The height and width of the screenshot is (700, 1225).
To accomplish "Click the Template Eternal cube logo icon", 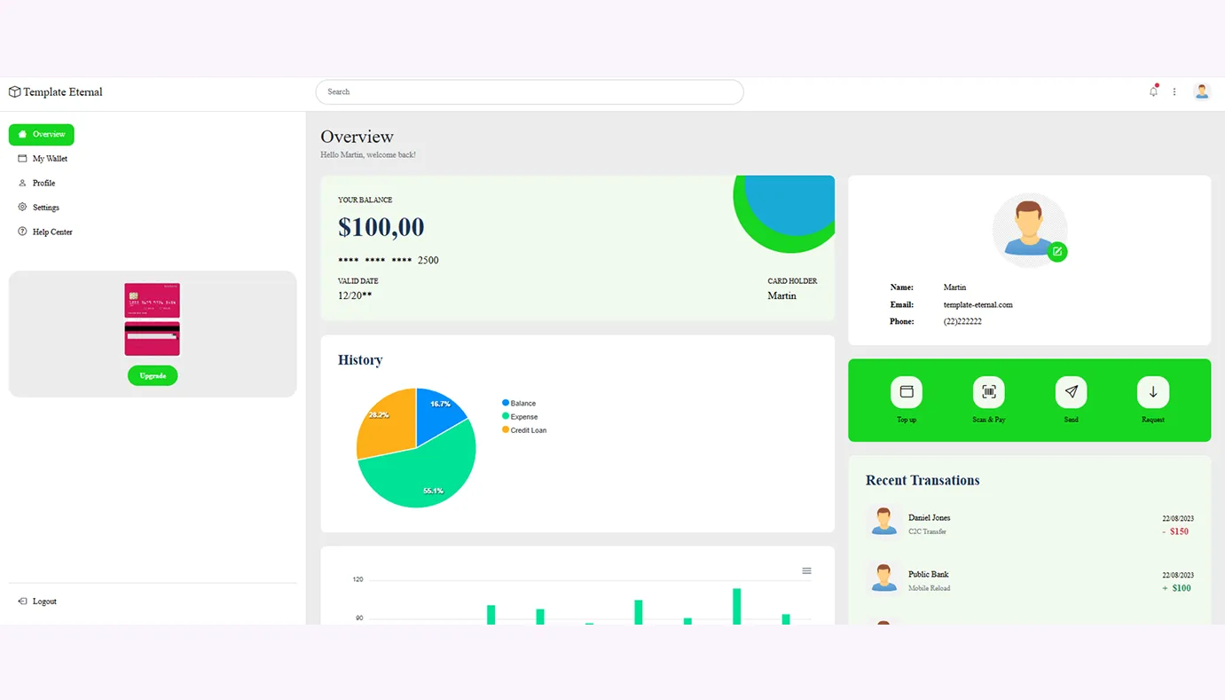I will click(14, 92).
